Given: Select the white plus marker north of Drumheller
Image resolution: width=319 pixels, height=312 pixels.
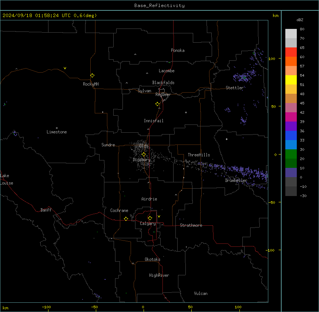Looking at the screenshot, I should click(226, 139).
